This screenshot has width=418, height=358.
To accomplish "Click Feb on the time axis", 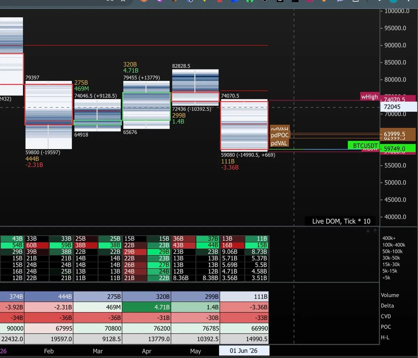I will point(49,351).
